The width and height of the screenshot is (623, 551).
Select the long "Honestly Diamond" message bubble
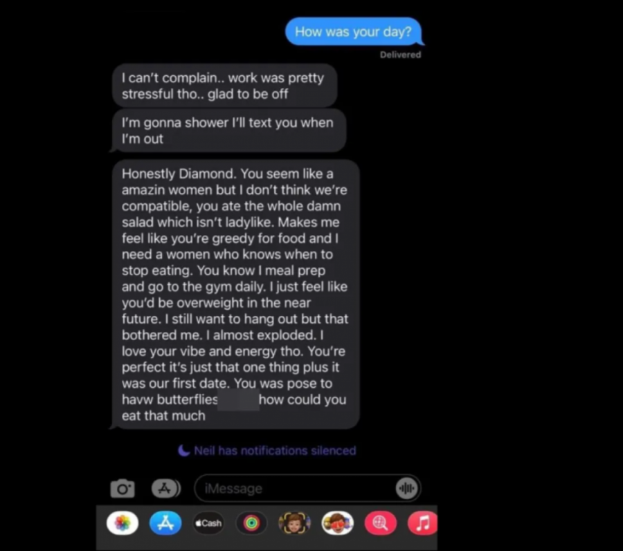tap(235, 295)
